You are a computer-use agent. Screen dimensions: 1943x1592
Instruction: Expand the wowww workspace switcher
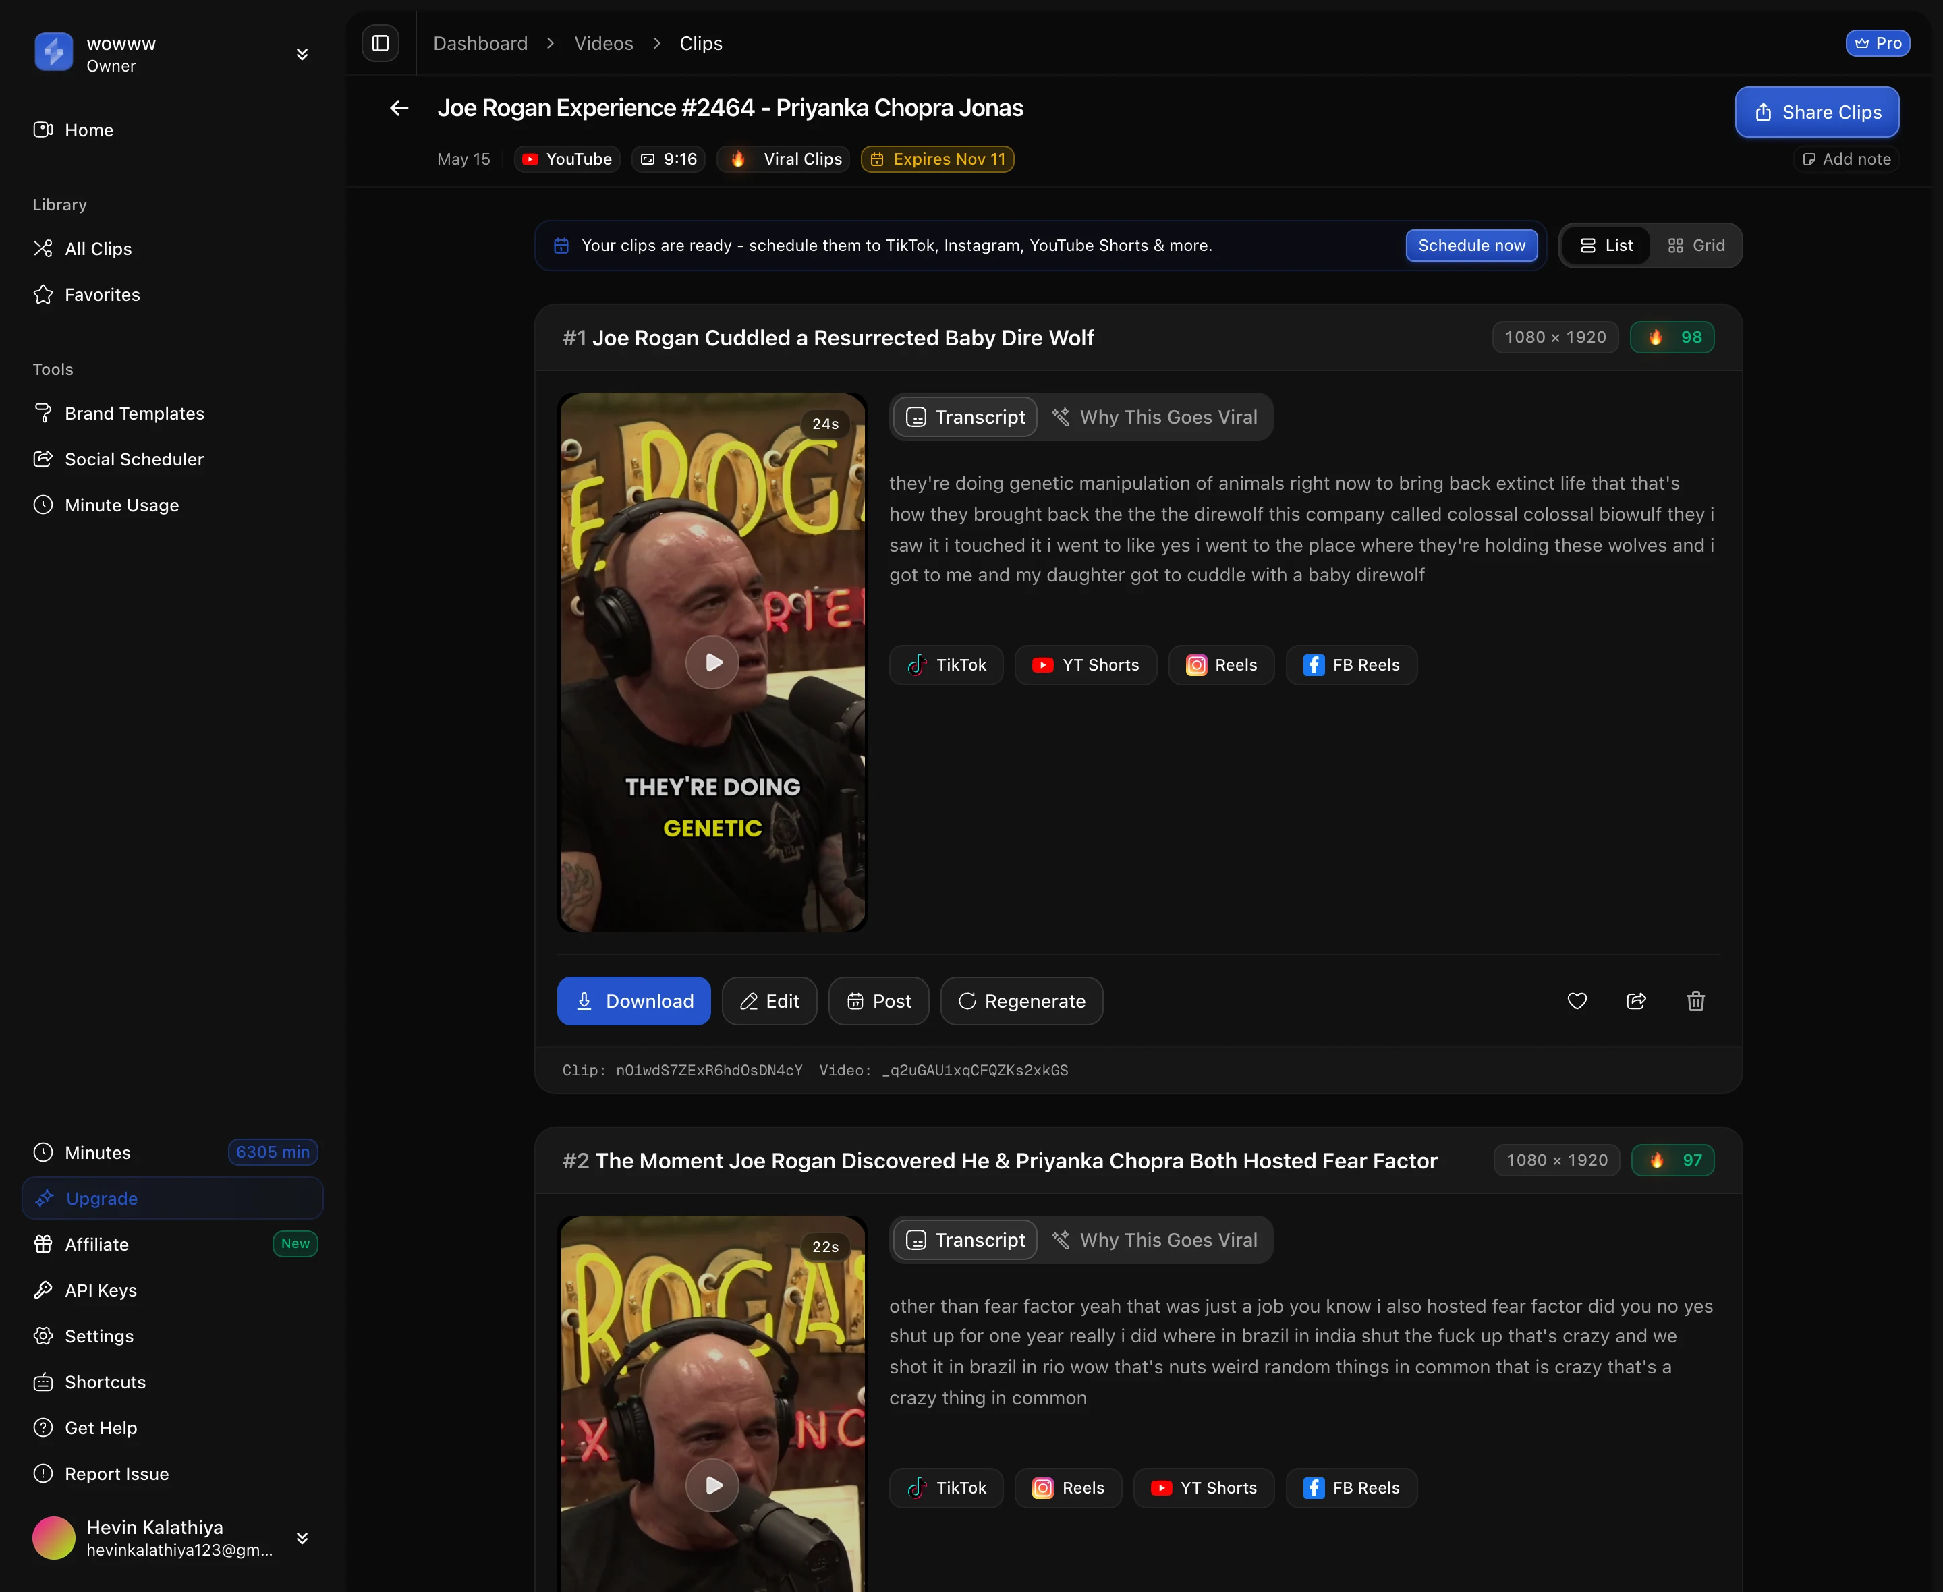[x=302, y=54]
